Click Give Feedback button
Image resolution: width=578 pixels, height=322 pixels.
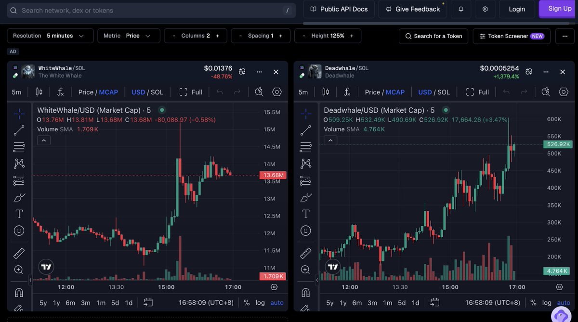click(x=412, y=9)
